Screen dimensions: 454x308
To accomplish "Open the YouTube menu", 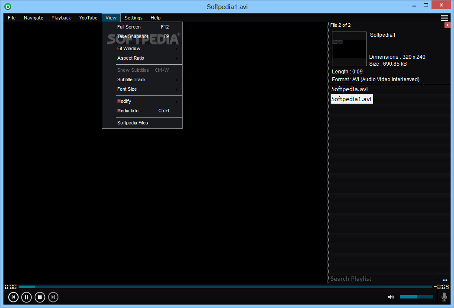I will click(x=88, y=18).
